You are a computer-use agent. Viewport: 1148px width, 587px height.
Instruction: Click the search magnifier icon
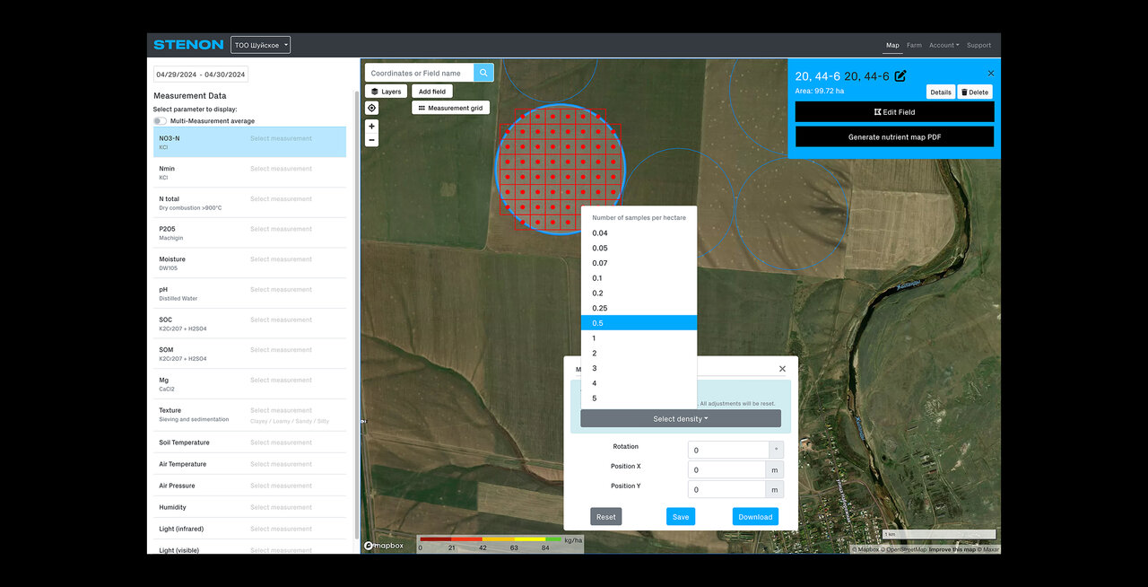[483, 73]
